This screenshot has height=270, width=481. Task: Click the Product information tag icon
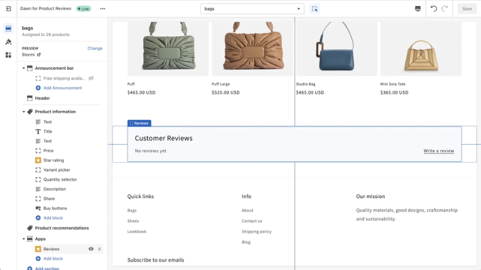point(29,112)
